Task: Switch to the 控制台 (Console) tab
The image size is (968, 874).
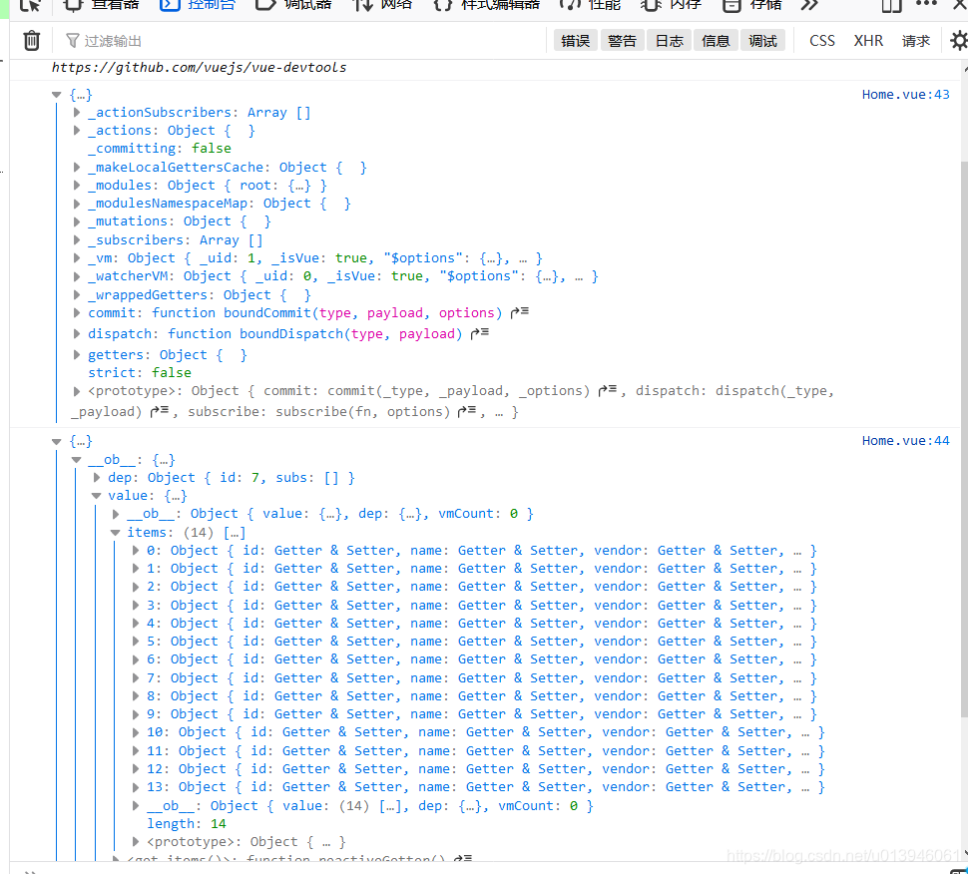Action: pyautogui.click(x=199, y=5)
